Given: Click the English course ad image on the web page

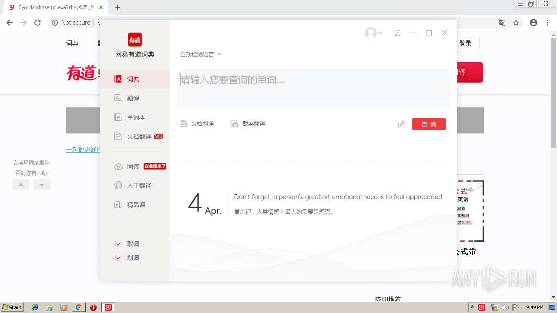Looking at the screenshot, I should click(470, 211).
